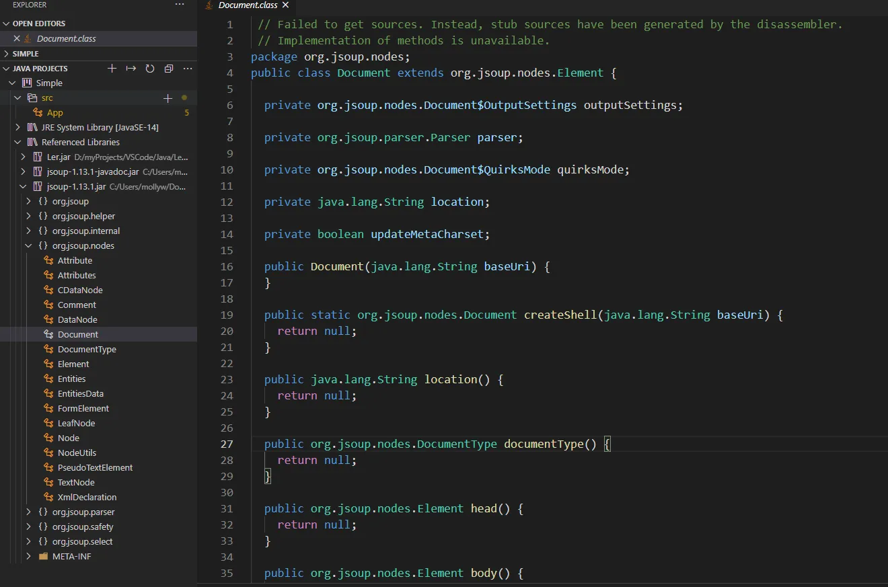Select Document.class in Open Editors
888x587 pixels.
click(x=98, y=39)
